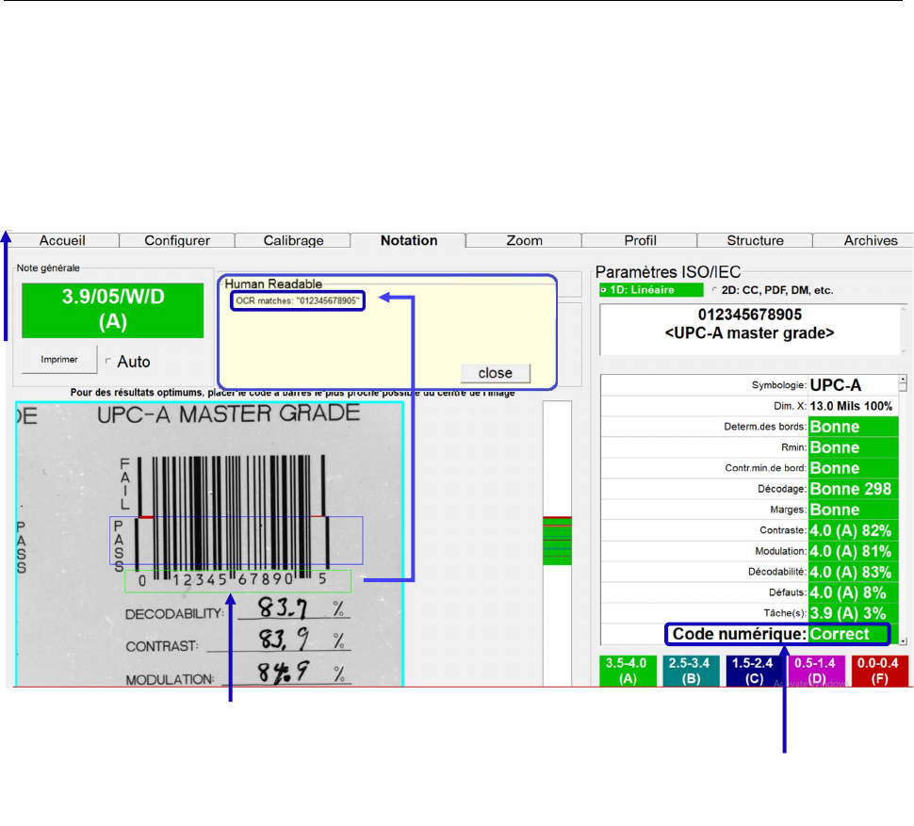Click the Contr.min.de bord Bonne result
This screenshot has height=826, width=914.
(x=854, y=468)
